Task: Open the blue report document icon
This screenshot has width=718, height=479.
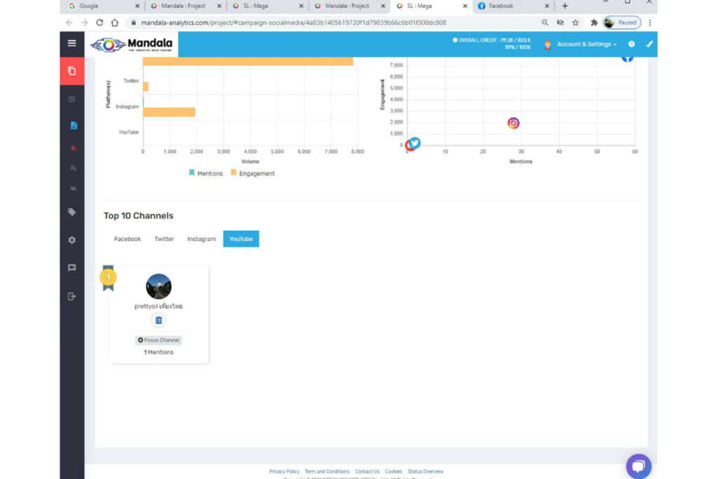Action: [73, 125]
